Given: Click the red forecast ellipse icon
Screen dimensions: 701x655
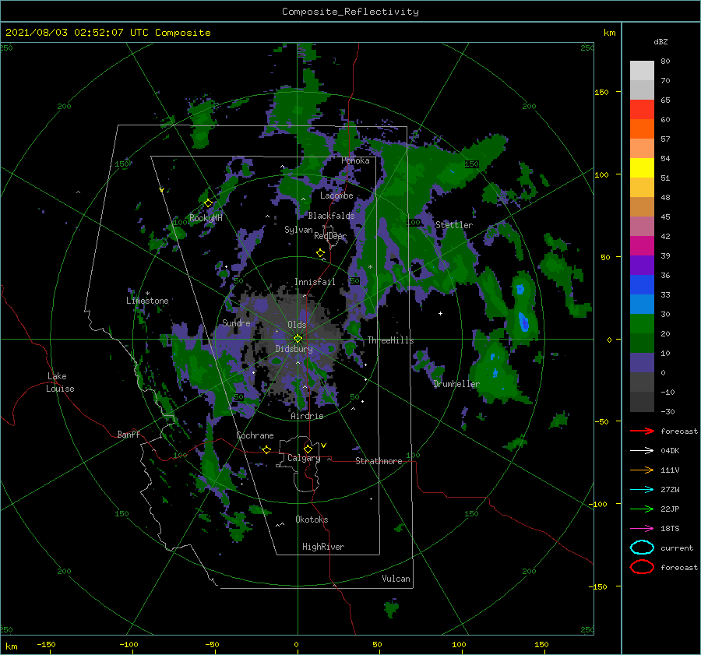Looking at the screenshot, I should pos(642,567).
